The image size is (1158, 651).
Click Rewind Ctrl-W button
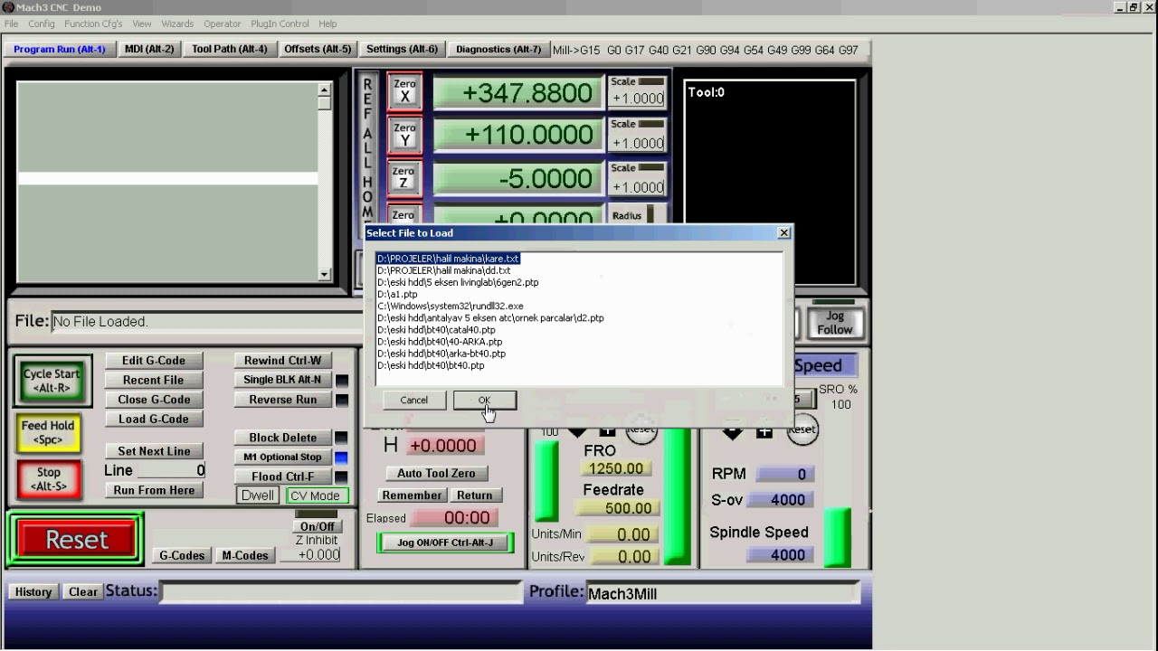click(x=283, y=361)
